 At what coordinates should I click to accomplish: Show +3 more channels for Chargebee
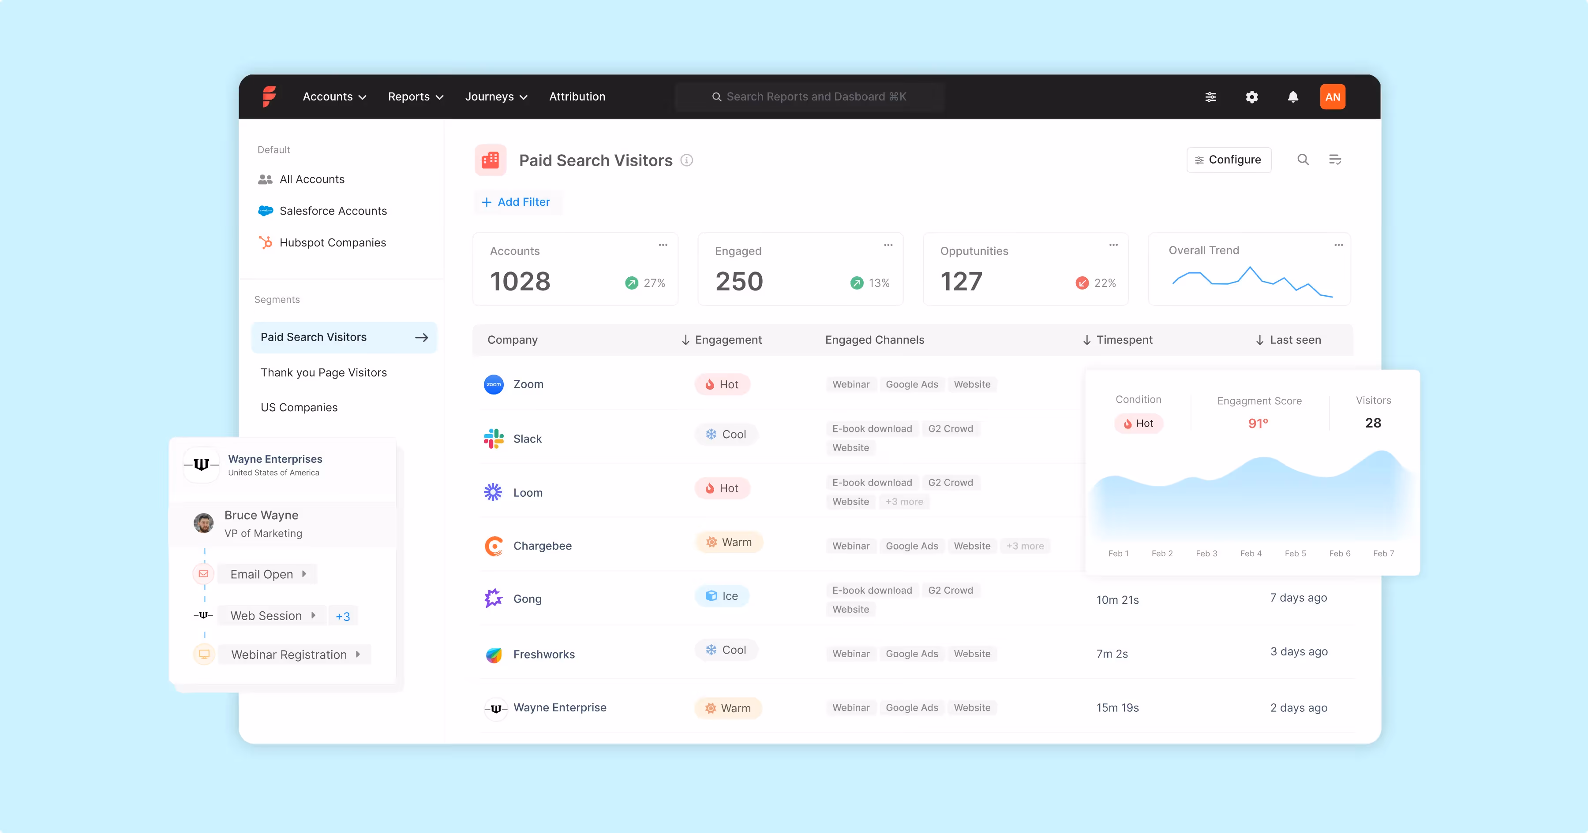(1025, 546)
